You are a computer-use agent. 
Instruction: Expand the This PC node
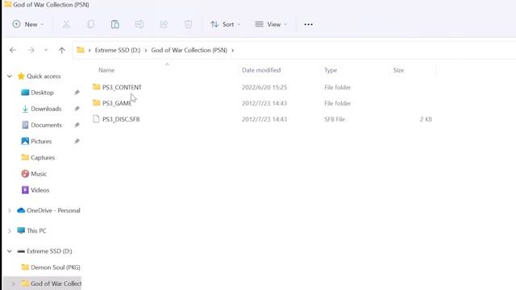(10, 231)
